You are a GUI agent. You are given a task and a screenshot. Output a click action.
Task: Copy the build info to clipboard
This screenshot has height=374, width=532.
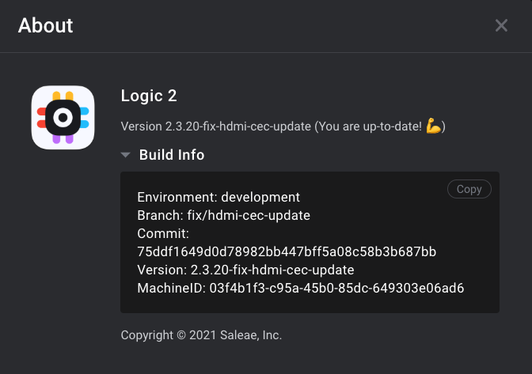(x=469, y=189)
